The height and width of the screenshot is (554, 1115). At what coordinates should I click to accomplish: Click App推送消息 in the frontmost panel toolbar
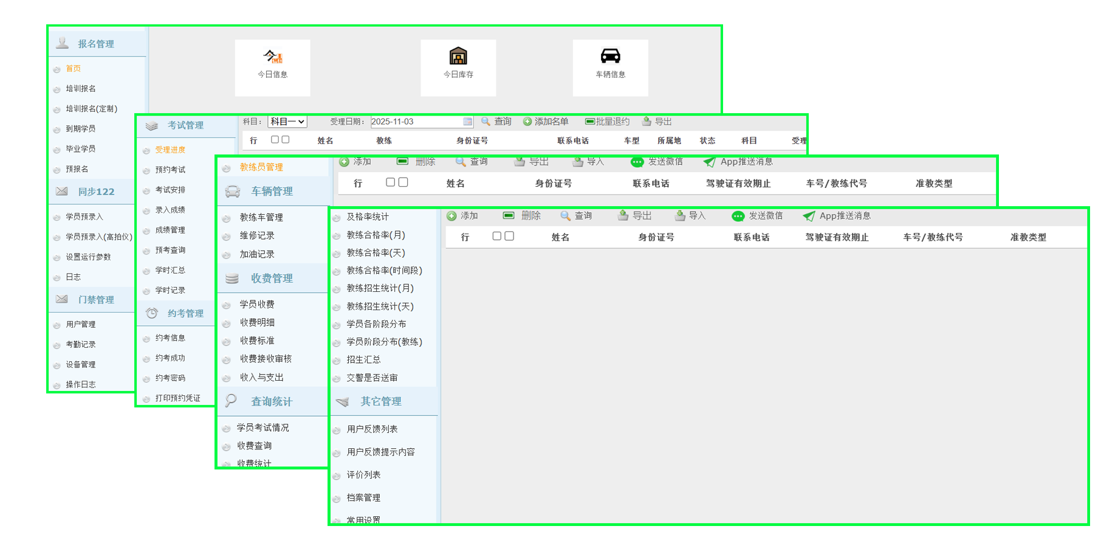(837, 216)
